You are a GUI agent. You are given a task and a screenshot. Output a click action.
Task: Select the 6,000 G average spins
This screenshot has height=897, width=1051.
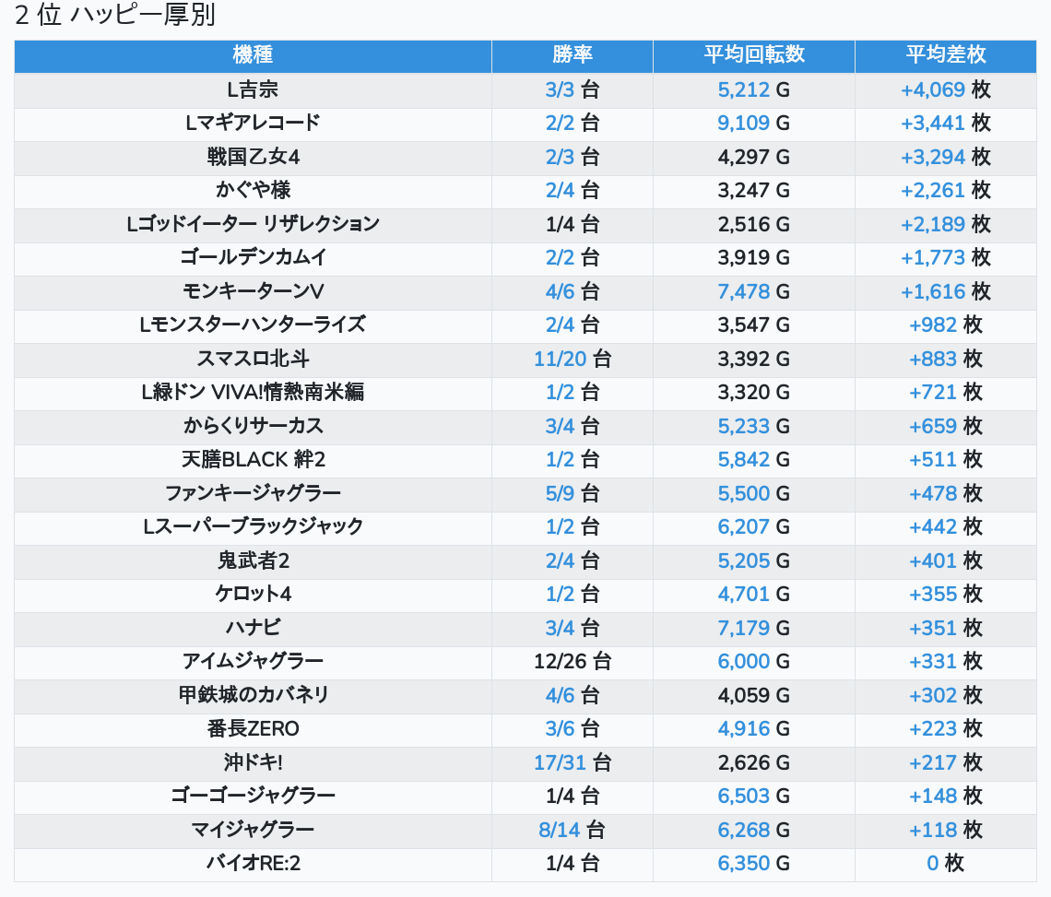[x=754, y=662]
